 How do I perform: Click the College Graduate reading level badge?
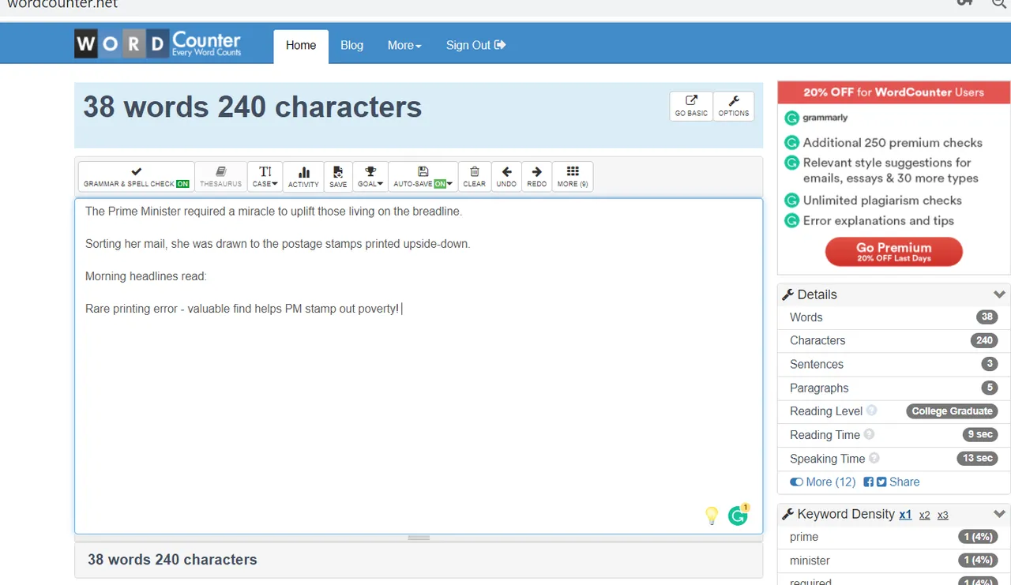[952, 411]
